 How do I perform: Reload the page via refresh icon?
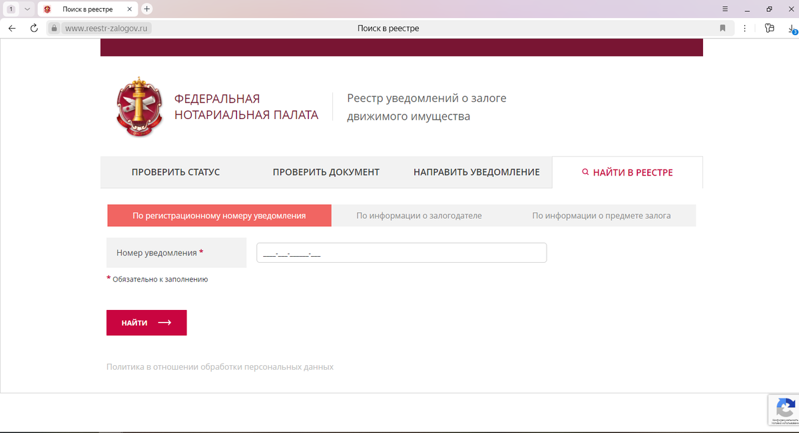[33, 28]
